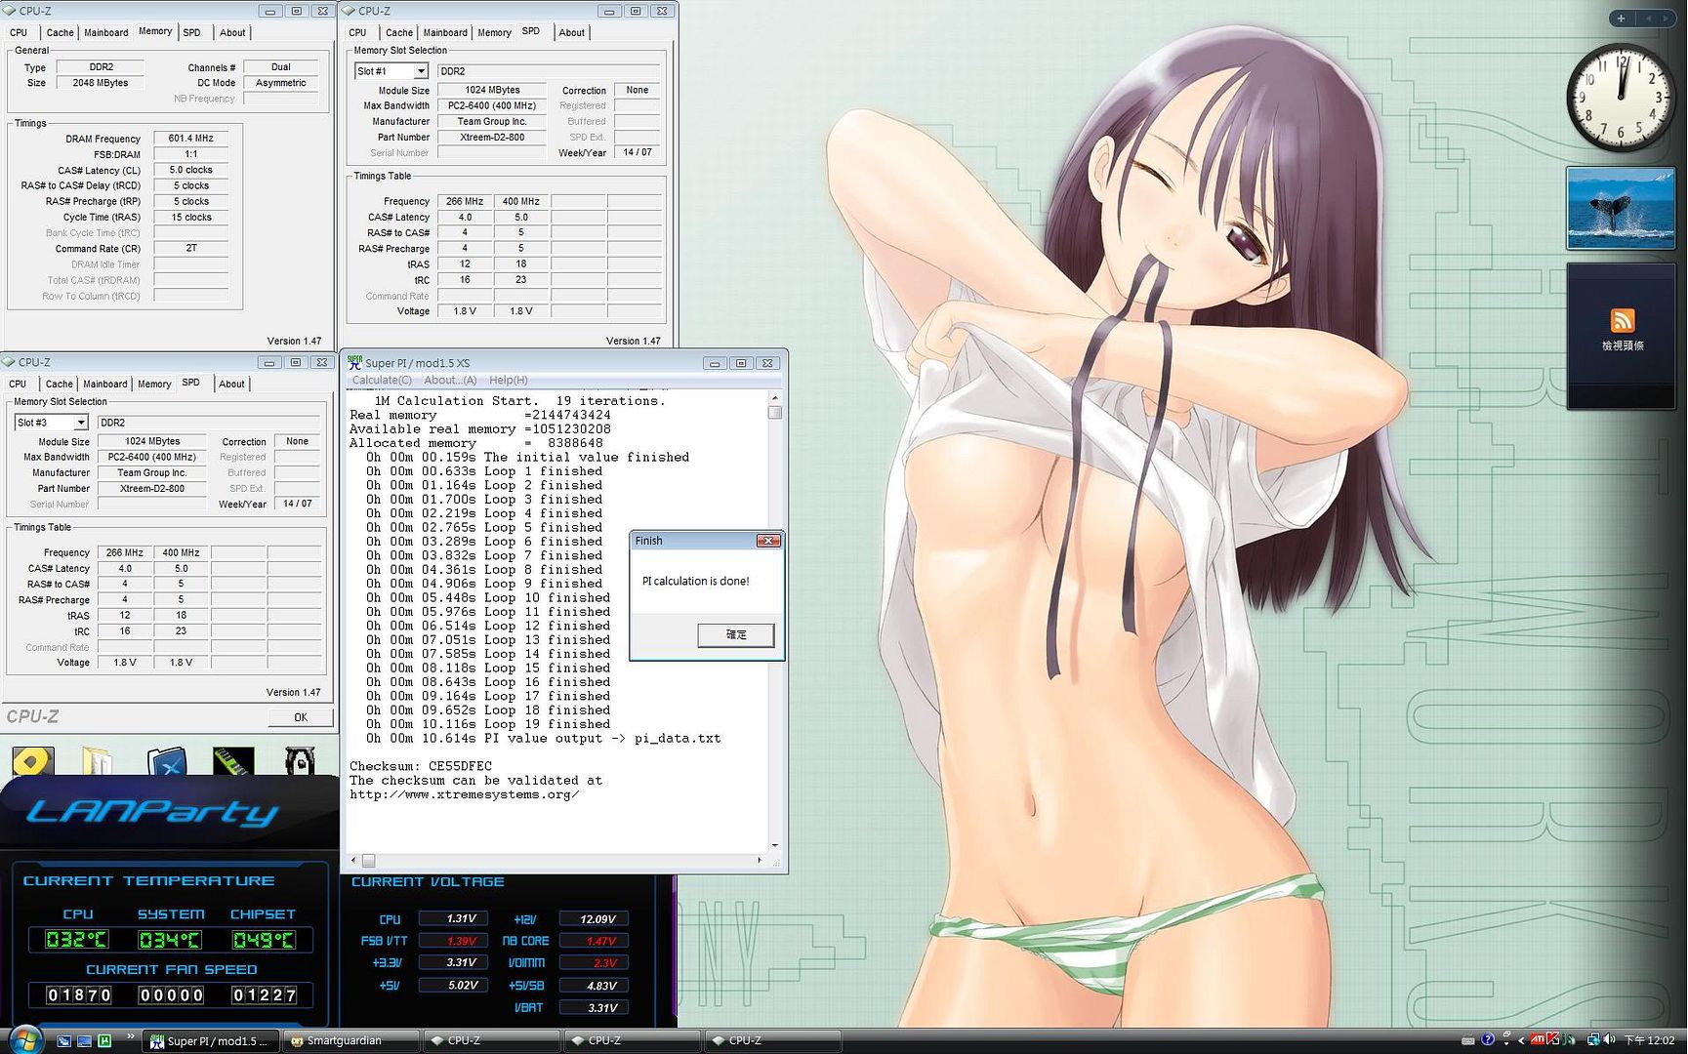Click 確定 button in Finish dialog

click(736, 635)
